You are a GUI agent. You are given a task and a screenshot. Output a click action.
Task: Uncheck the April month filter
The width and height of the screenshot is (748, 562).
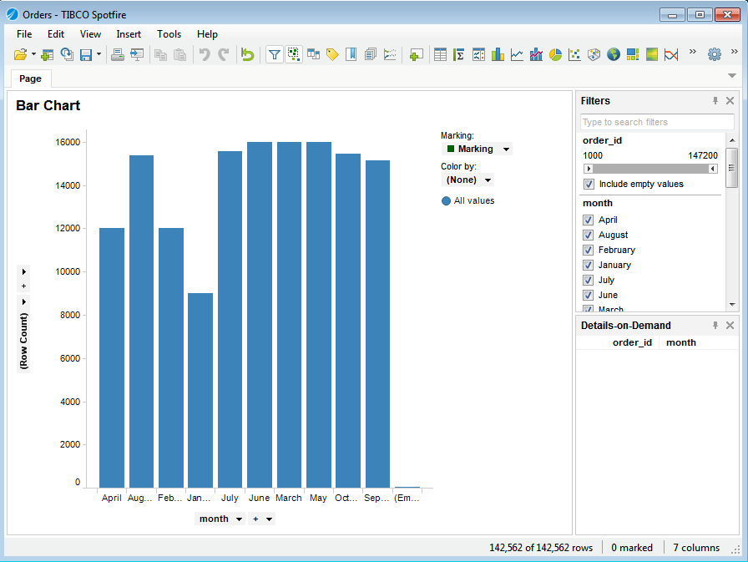coord(588,220)
